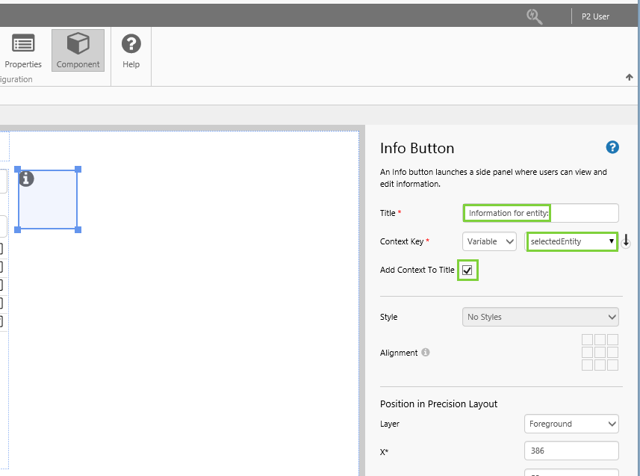Open the Context Key Variable type dropdown
The width and height of the screenshot is (640, 476).
click(489, 241)
